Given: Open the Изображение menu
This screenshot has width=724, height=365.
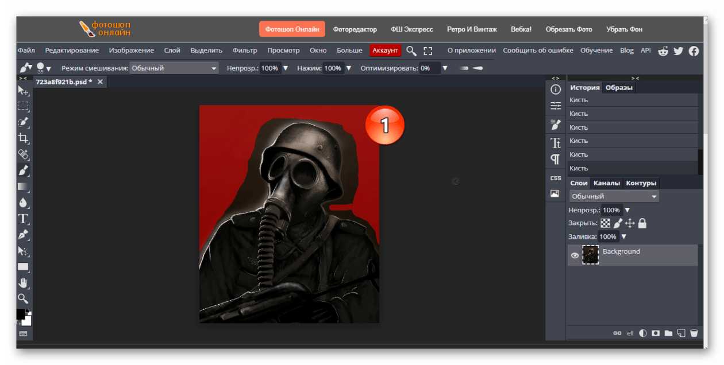Looking at the screenshot, I should point(132,51).
